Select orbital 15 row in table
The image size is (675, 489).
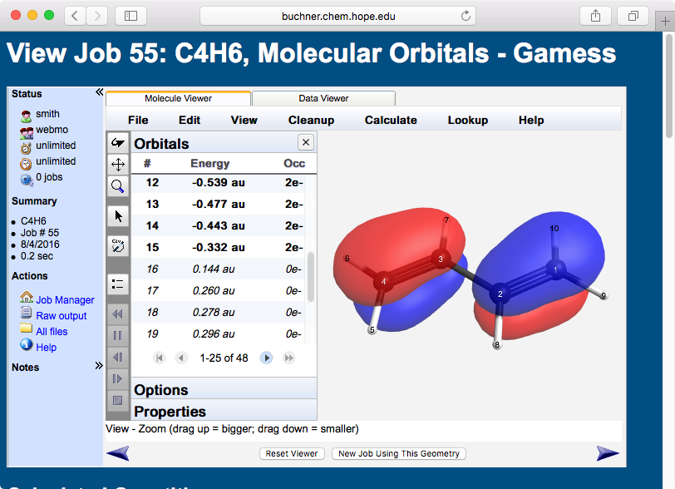tap(219, 247)
